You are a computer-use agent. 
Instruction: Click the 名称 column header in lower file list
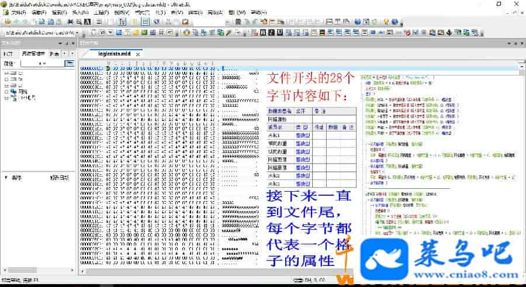[x=16, y=177]
